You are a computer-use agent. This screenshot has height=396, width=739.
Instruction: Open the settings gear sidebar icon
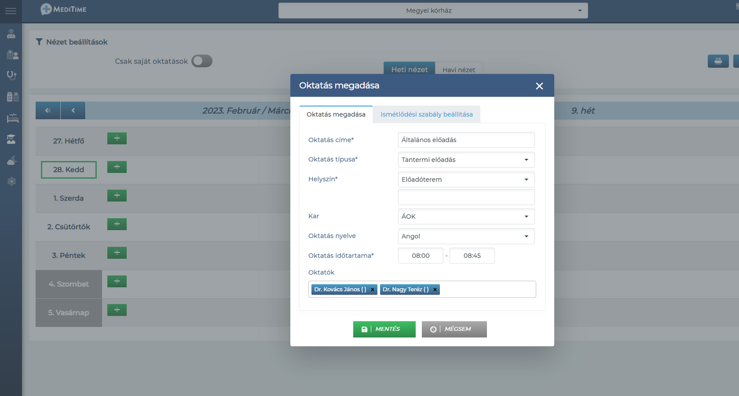[x=11, y=181]
